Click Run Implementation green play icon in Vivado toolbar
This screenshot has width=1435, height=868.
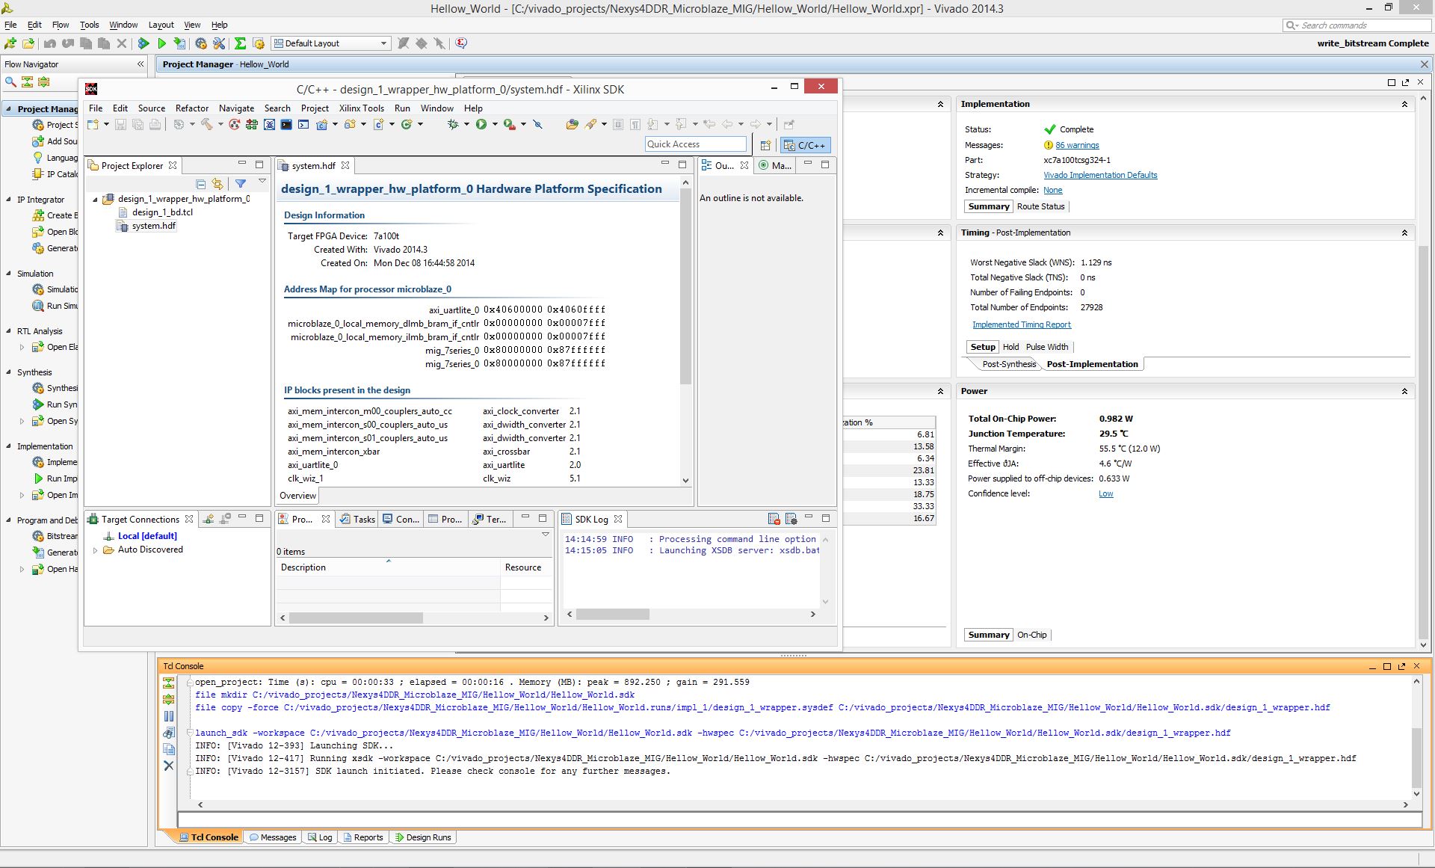(161, 43)
